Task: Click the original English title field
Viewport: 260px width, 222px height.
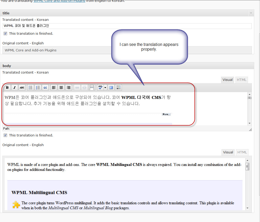Action: 127,50
